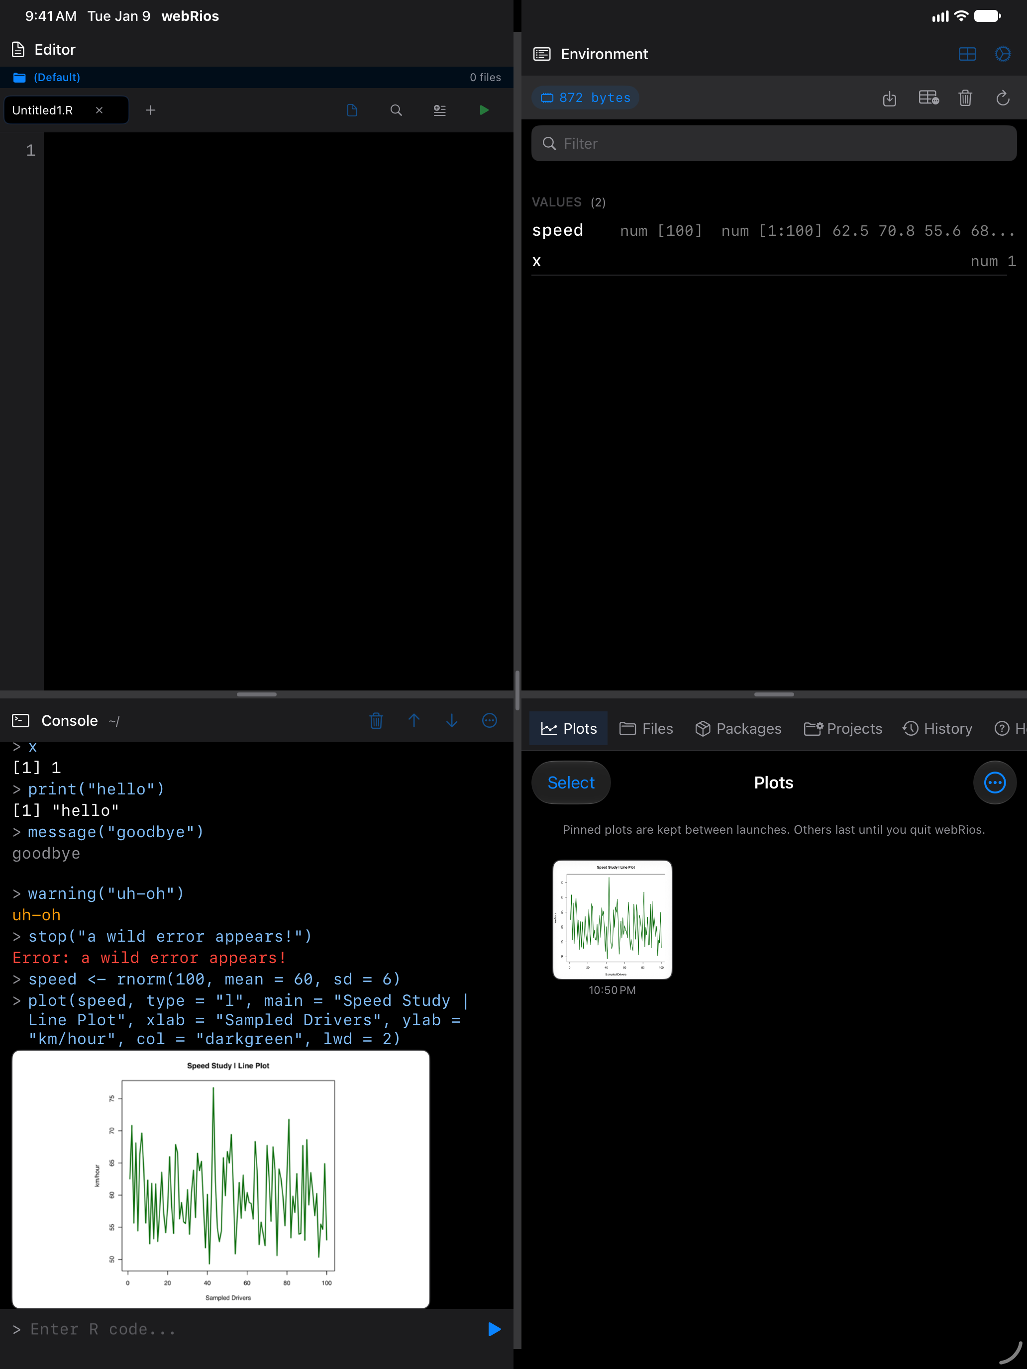Tap the Select button in Plots
Viewport: 1027px width, 1369px height.
pos(571,782)
